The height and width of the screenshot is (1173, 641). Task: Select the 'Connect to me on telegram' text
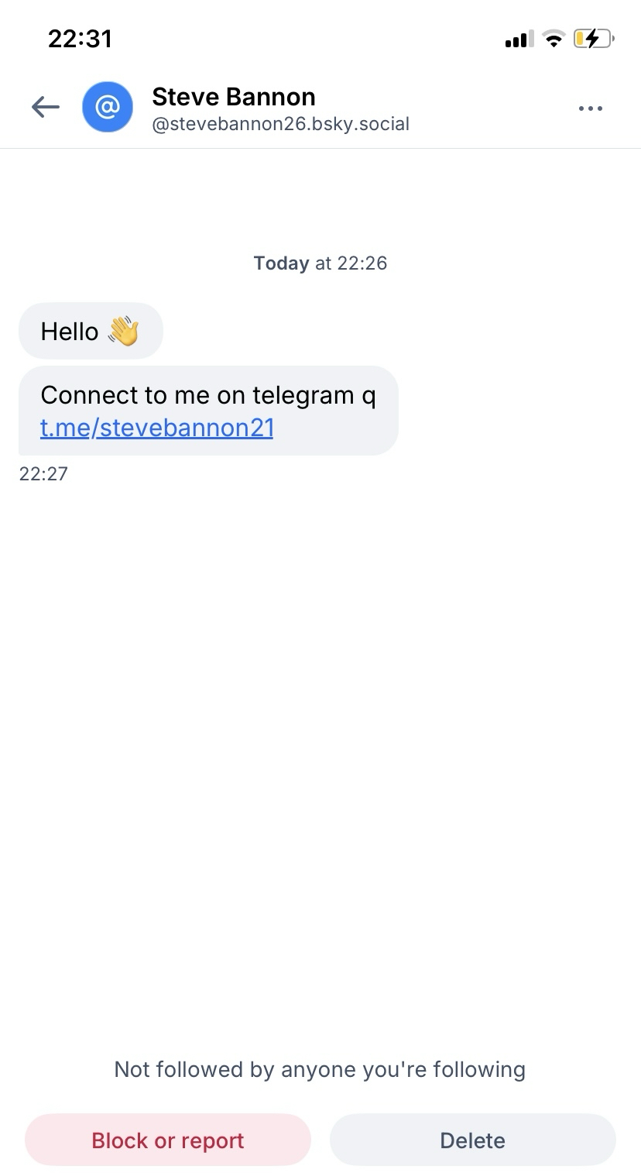coord(207,395)
